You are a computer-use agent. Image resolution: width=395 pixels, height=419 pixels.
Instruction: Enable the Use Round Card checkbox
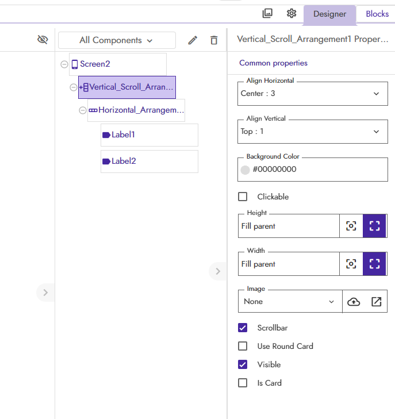pos(243,346)
